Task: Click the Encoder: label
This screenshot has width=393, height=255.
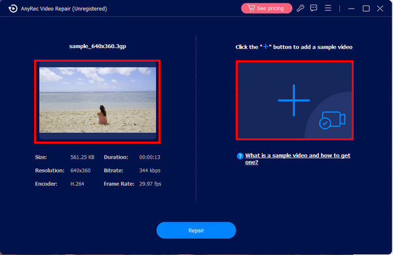Action: [x=46, y=184]
